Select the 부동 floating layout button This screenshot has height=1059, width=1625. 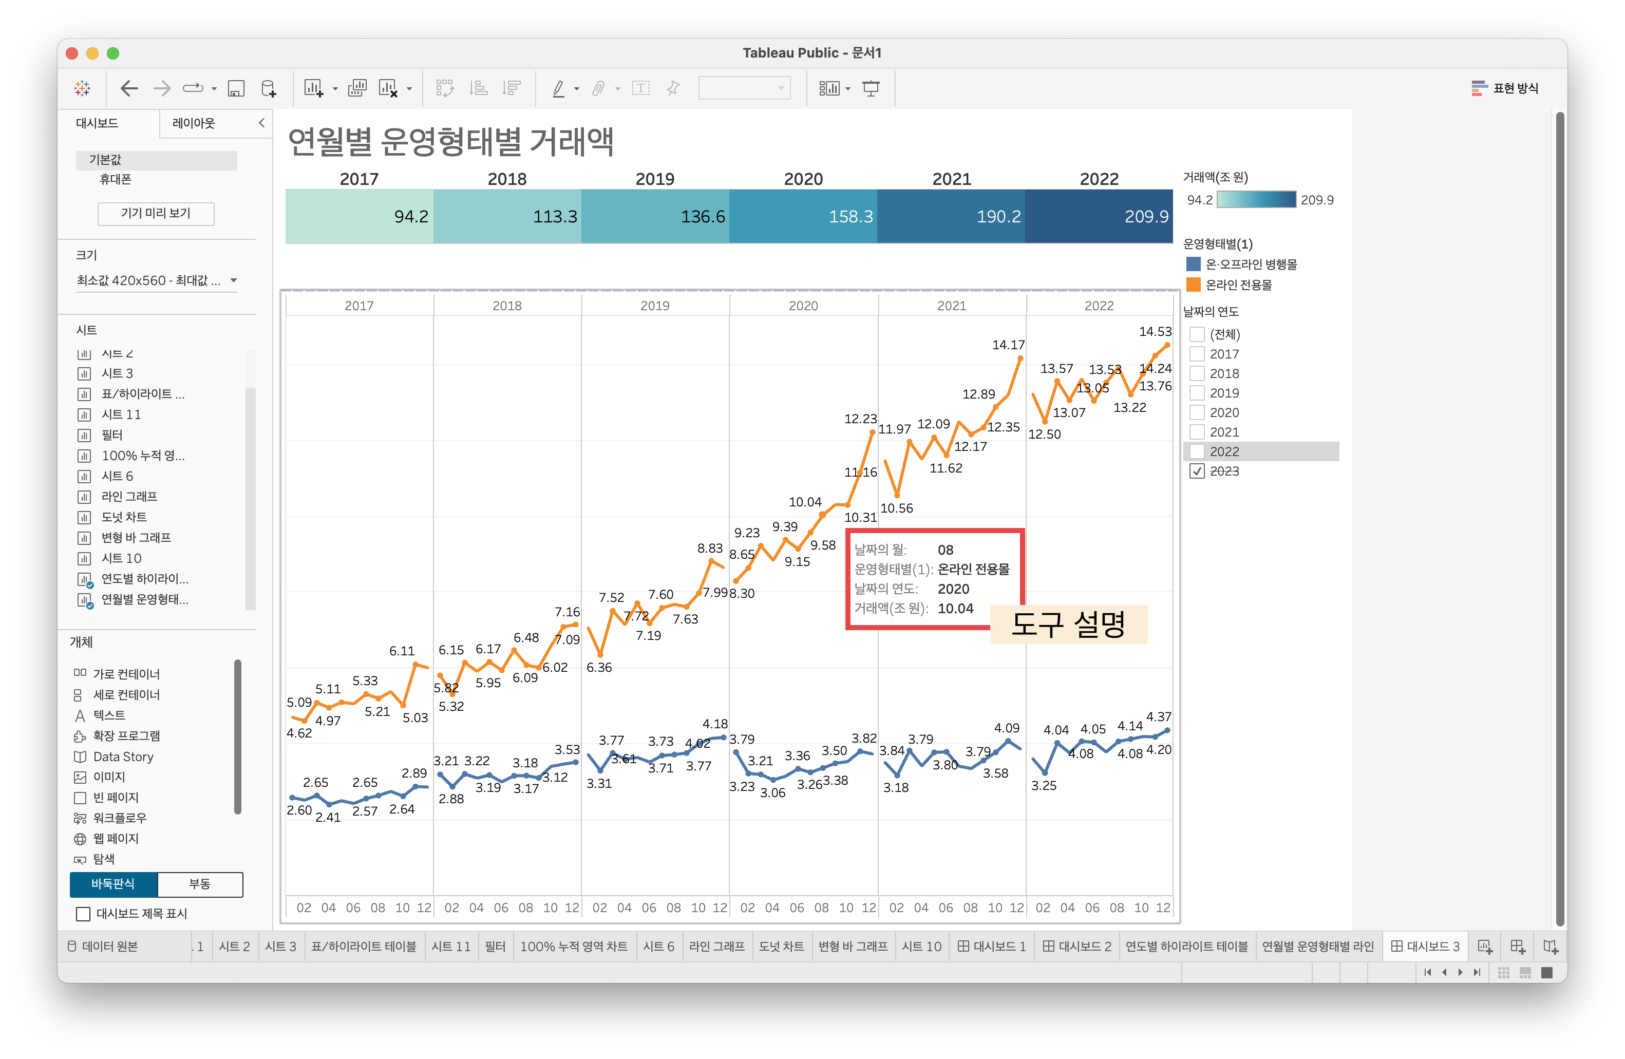click(x=199, y=883)
